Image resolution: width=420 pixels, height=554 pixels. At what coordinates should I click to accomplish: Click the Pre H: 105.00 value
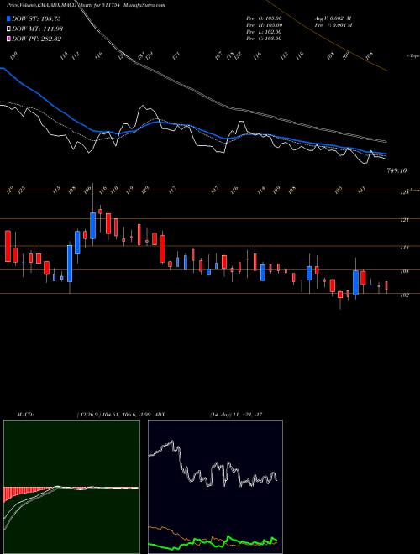click(264, 25)
